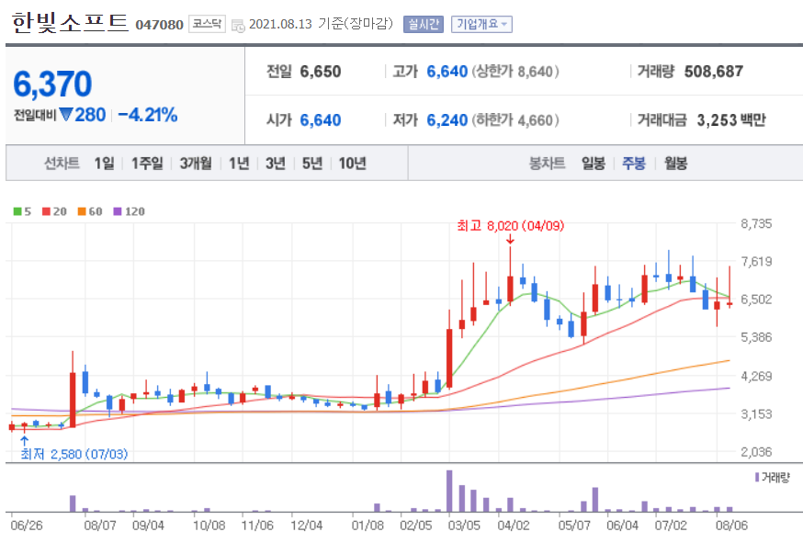Screen dimensions: 803x543
Task: Switch to 월봉 monthly candle chart
Action: click(675, 164)
